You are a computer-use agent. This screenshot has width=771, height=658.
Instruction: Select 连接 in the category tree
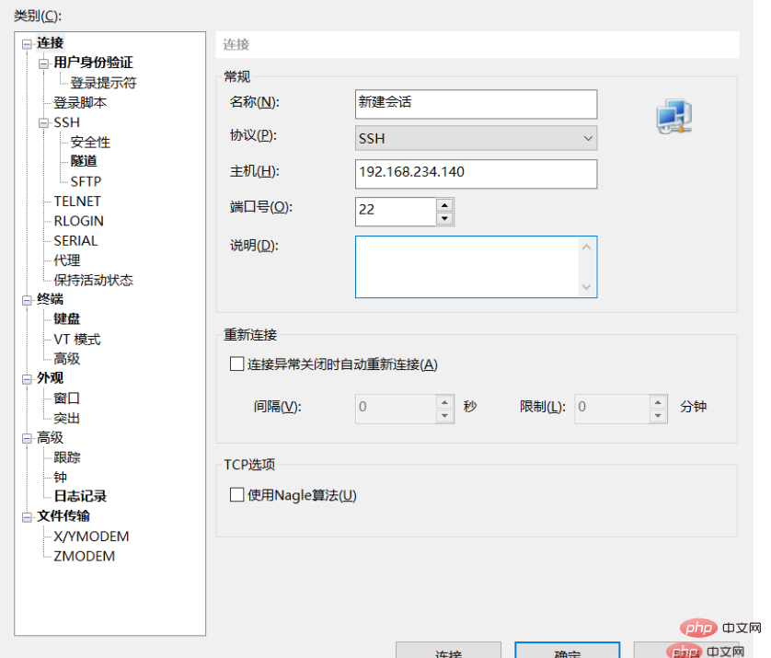click(x=51, y=42)
